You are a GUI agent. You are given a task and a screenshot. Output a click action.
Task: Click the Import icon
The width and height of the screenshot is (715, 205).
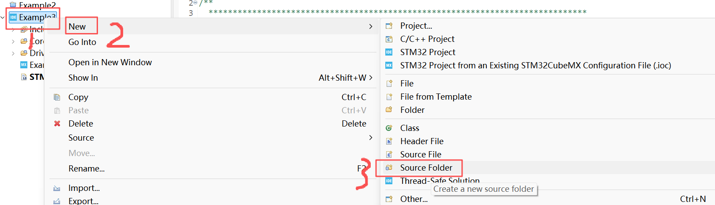coord(57,188)
